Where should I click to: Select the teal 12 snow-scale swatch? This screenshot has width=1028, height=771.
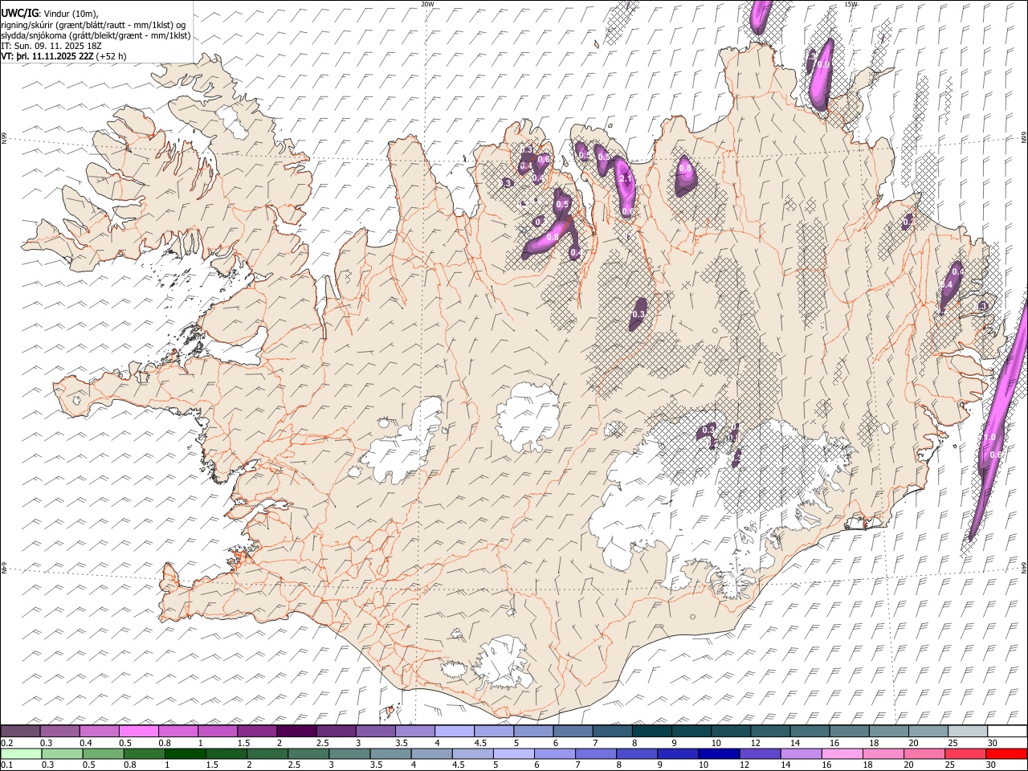point(771,732)
